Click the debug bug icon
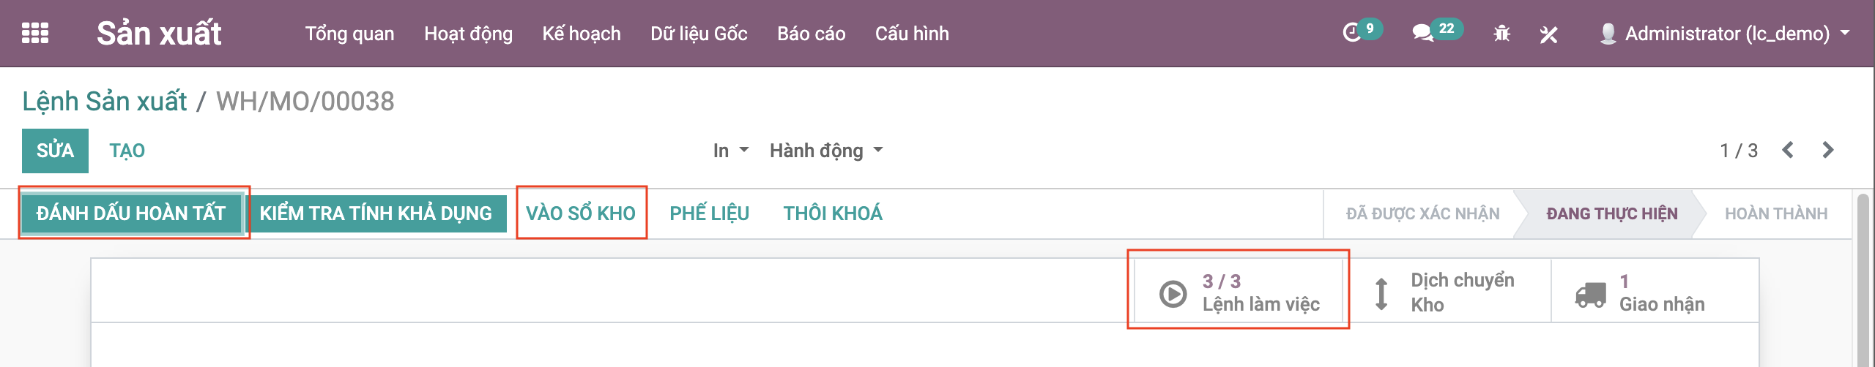The width and height of the screenshot is (1875, 367). pos(1501,34)
